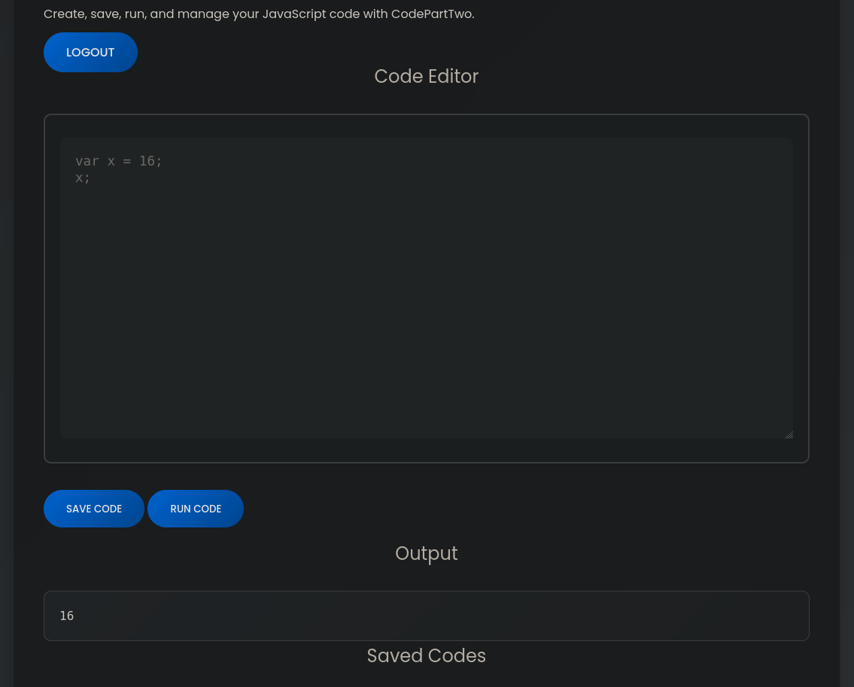This screenshot has height=687, width=854.
Task: Click the word "Create" starting the description
Action: click(x=63, y=14)
